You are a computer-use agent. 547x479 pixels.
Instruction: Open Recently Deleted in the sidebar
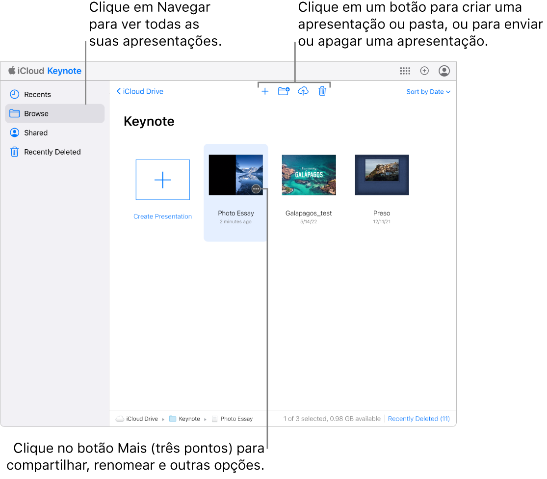(54, 152)
